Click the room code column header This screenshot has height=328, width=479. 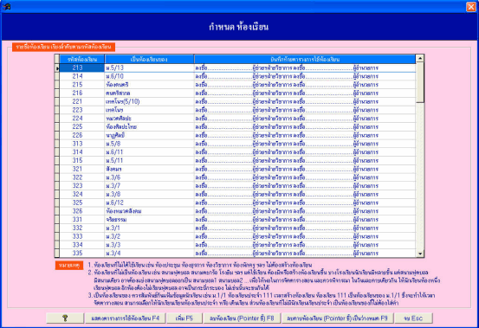tap(82, 59)
